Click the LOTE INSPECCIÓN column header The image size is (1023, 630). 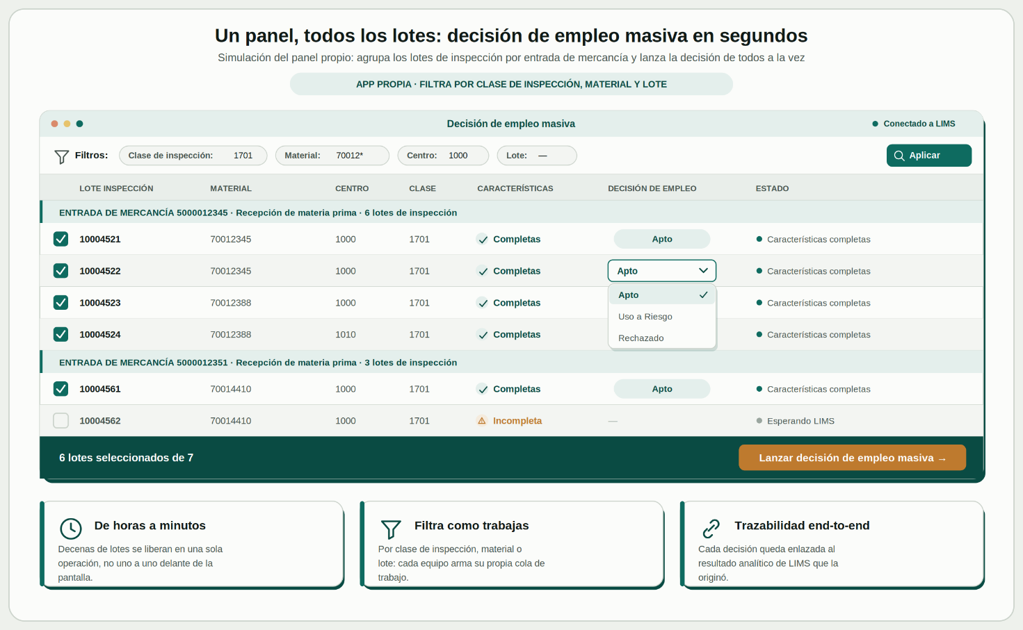116,188
